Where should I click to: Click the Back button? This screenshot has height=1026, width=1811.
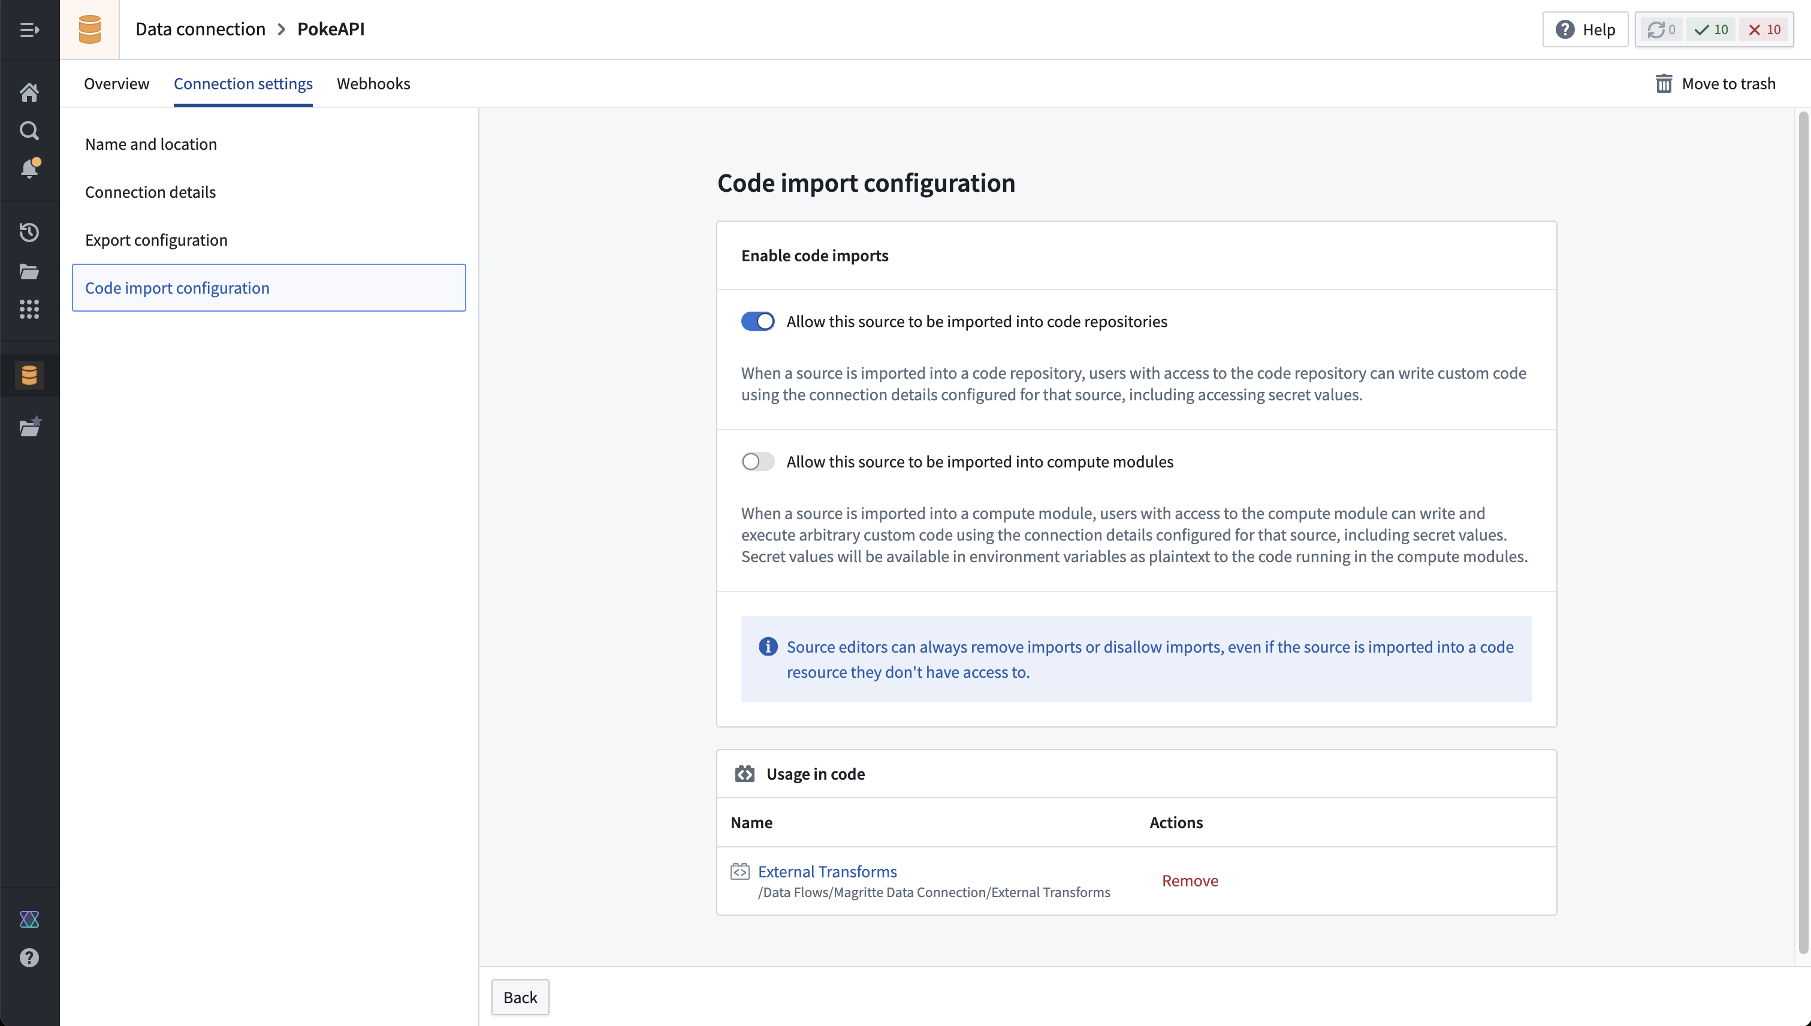point(520,997)
